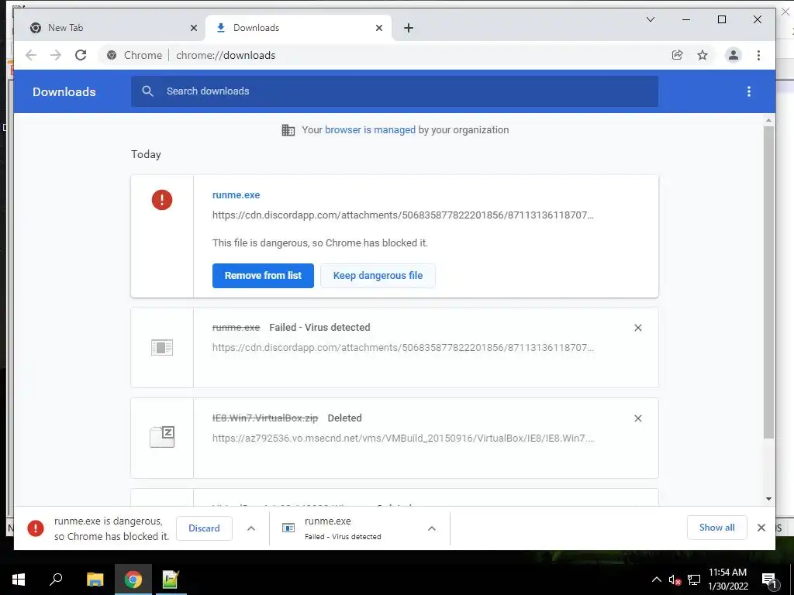The height and width of the screenshot is (595, 794).
Task: Bookmark this page with the star icon
Action: (x=703, y=55)
